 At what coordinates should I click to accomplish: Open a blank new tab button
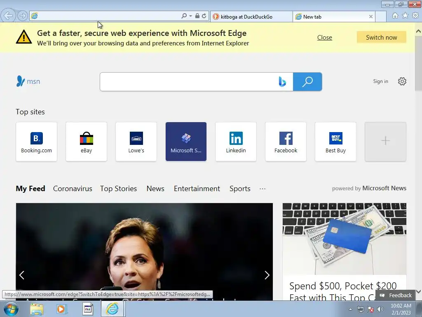[x=381, y=17]
